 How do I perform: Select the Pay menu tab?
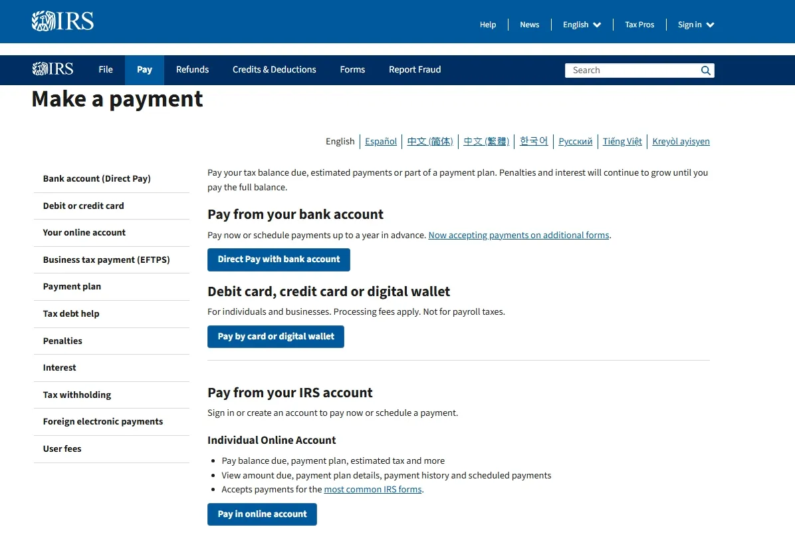click(x=144, y=69)
